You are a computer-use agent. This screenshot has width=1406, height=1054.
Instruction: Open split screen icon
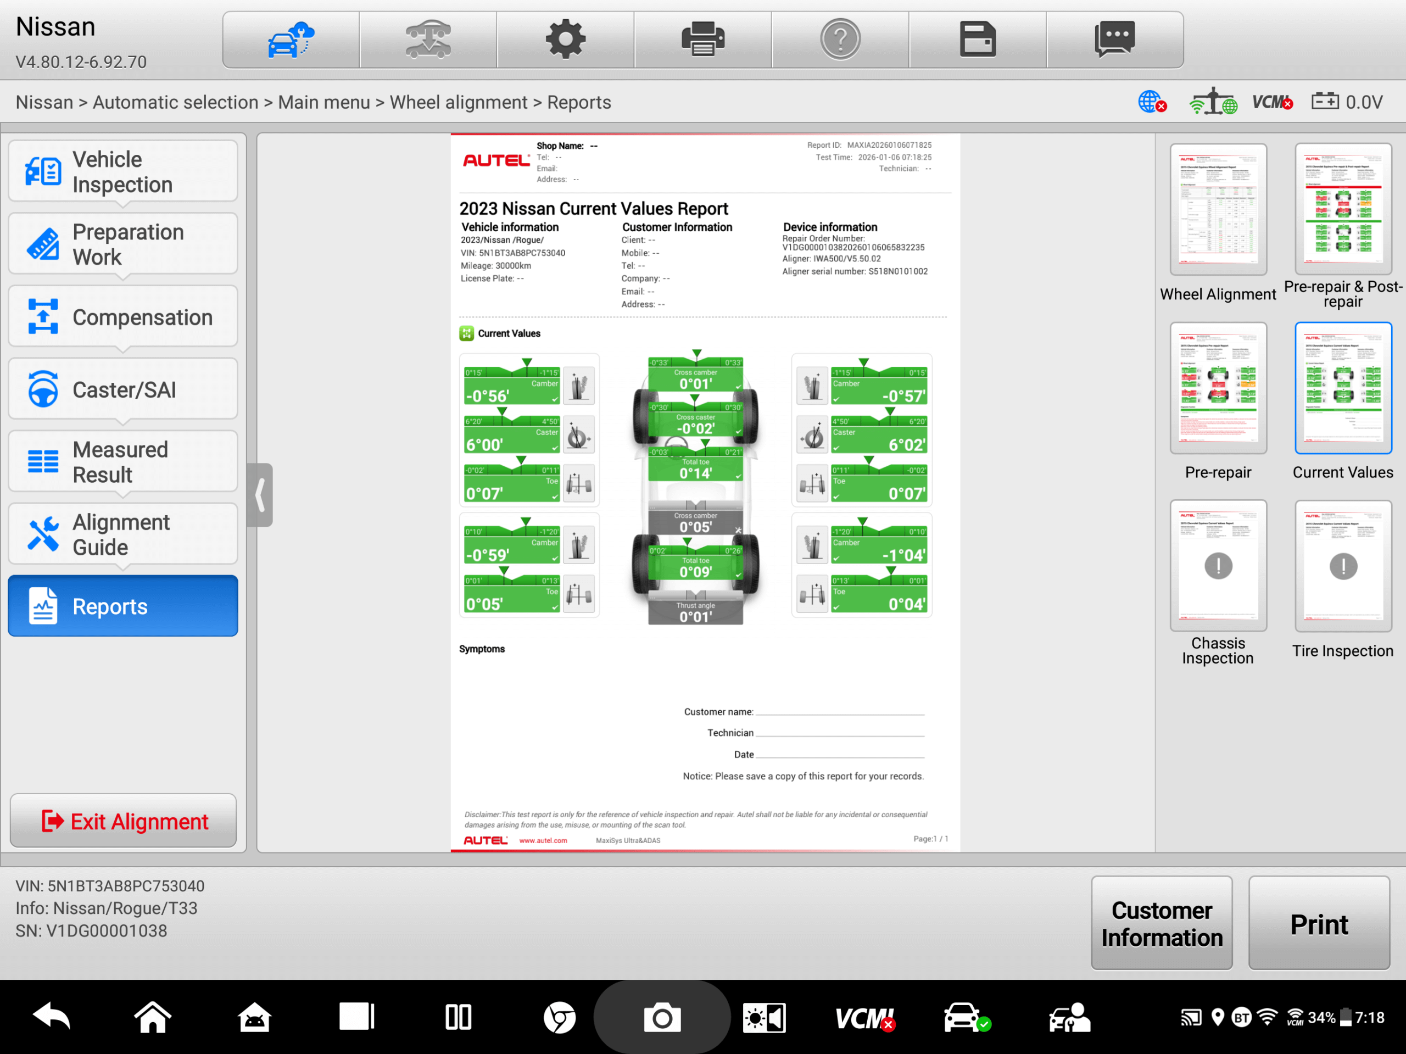[458, 1018]
